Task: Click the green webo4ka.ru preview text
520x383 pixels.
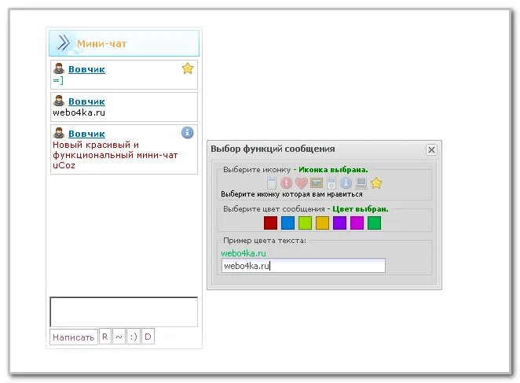Action: coord(244,253)
